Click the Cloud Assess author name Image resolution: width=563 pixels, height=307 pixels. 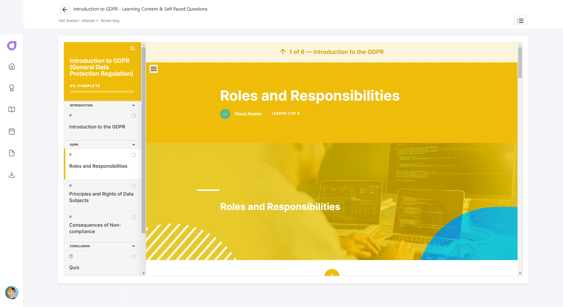coord(248,114)
